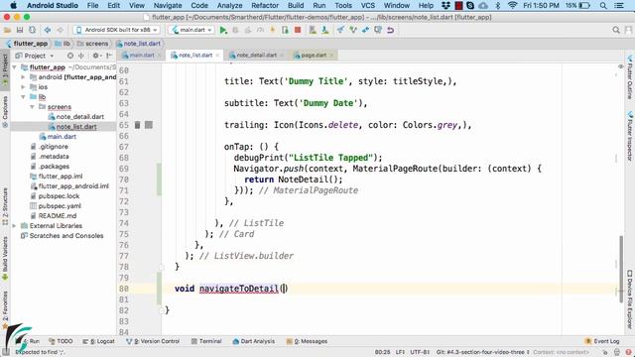Open the Version Control tool window
Image resolution: width=635 pixels, height=357 pixels.
tap(153, 341)
